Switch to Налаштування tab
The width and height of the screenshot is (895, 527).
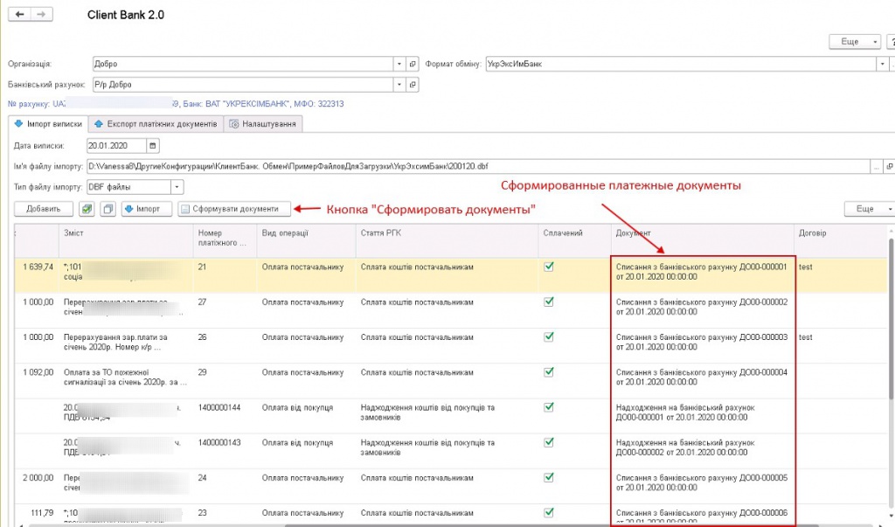263,124
